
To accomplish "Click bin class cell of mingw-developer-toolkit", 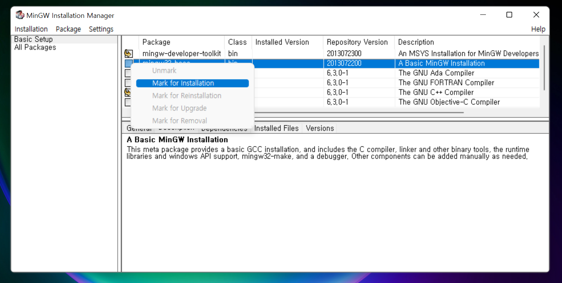I will (233, 54).
